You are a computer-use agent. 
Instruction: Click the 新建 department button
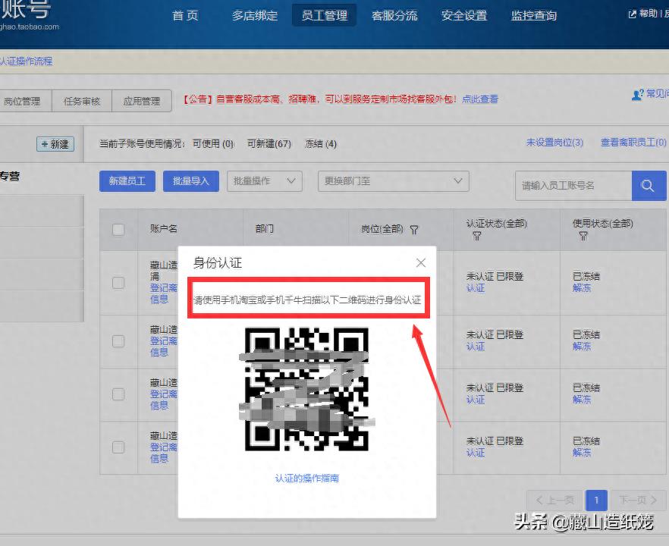[x=55, y=144]
